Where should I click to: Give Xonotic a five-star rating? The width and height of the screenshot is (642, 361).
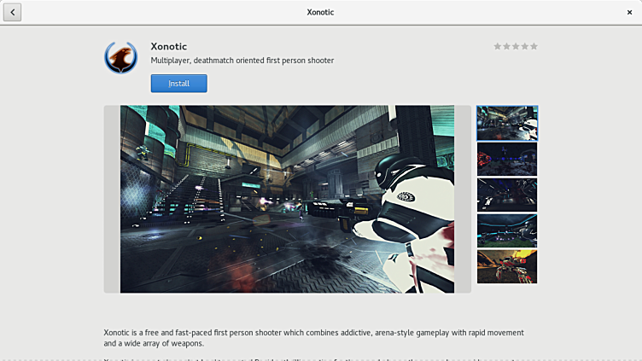coord(534,46)
